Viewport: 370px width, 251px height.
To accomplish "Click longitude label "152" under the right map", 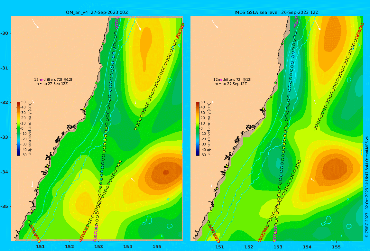I will point(249,247).
